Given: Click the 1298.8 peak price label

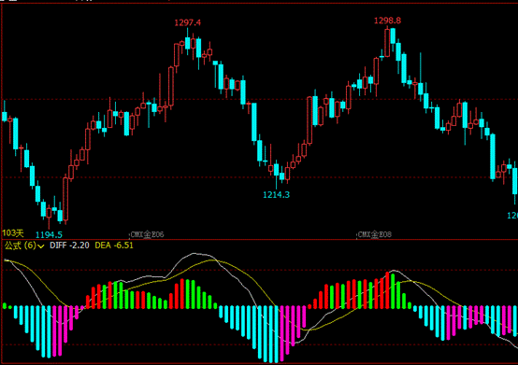Looking at the screenshot, I should 387,21.
